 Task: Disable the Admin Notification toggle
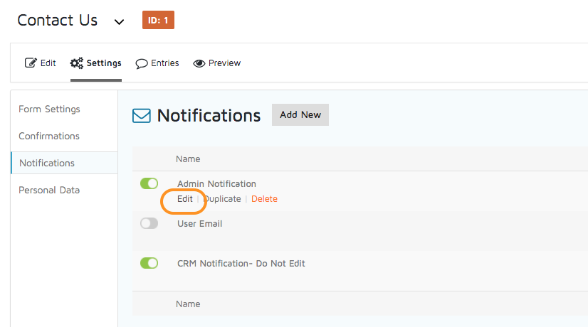tap(149, 183)
